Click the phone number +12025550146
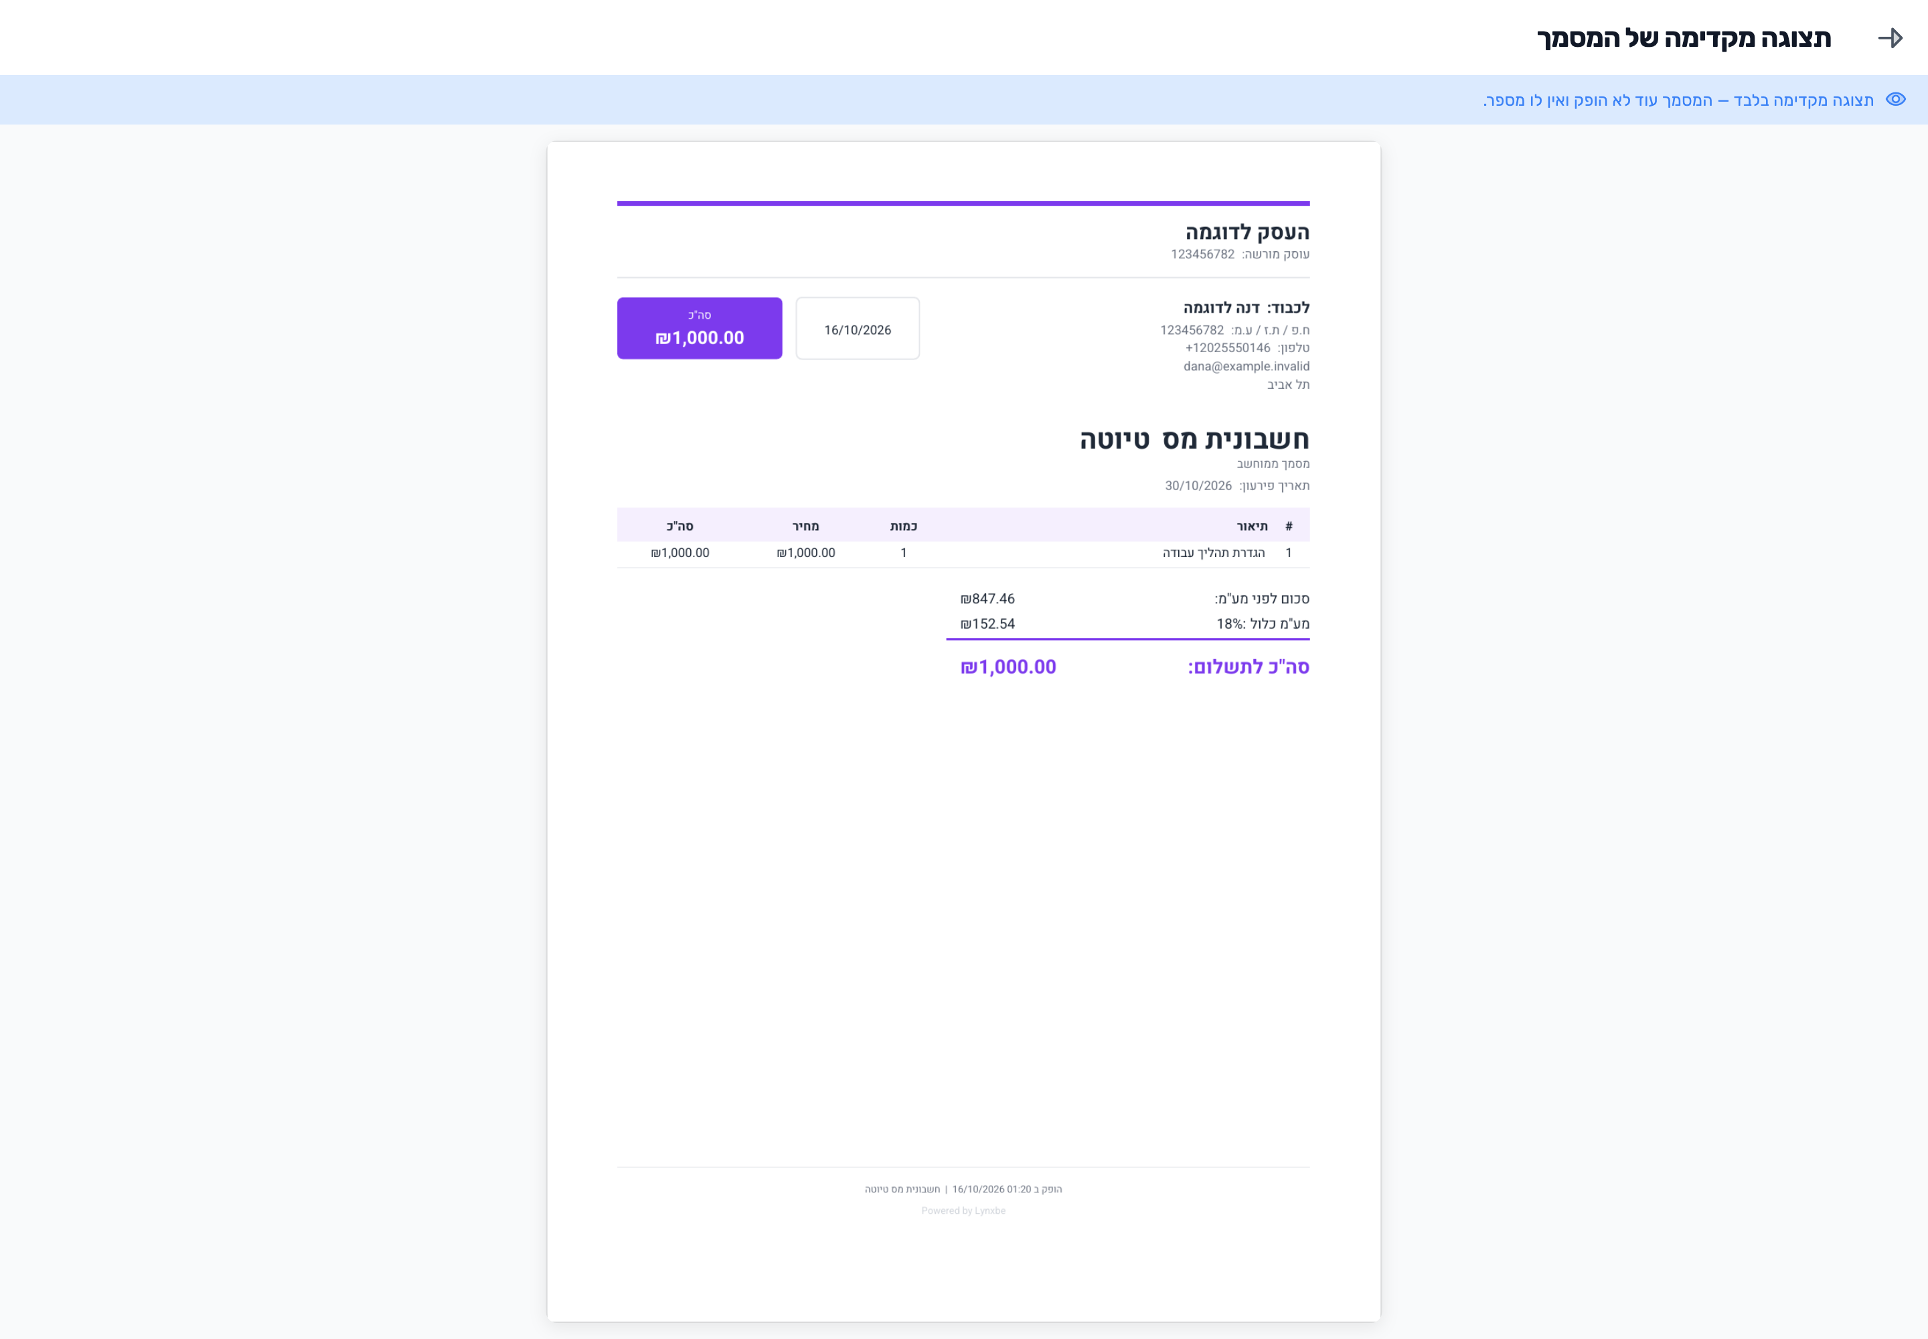Viewport: 1928px width, 1339px height. tap(1228, 347)
